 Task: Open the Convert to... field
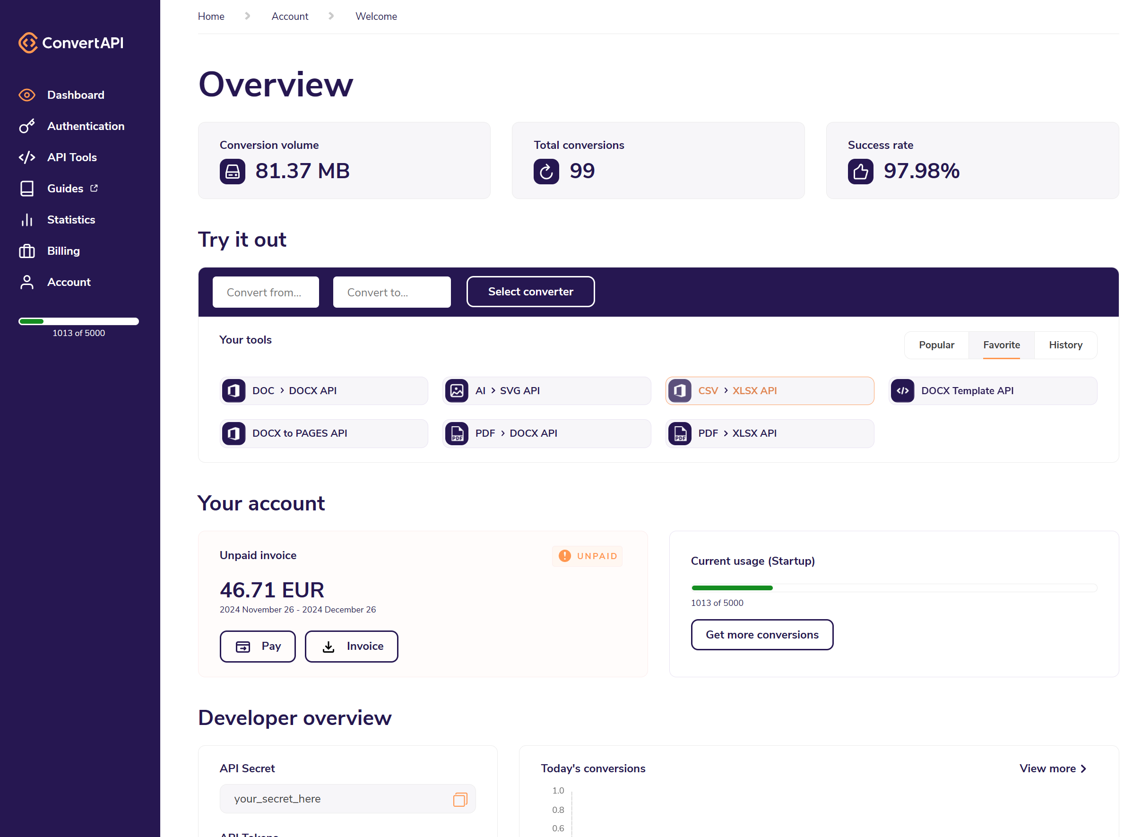[391, 293]
